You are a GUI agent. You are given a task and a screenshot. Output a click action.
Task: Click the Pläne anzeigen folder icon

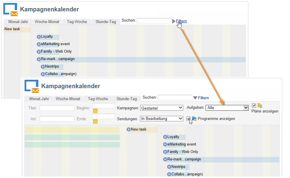[260, 106]
